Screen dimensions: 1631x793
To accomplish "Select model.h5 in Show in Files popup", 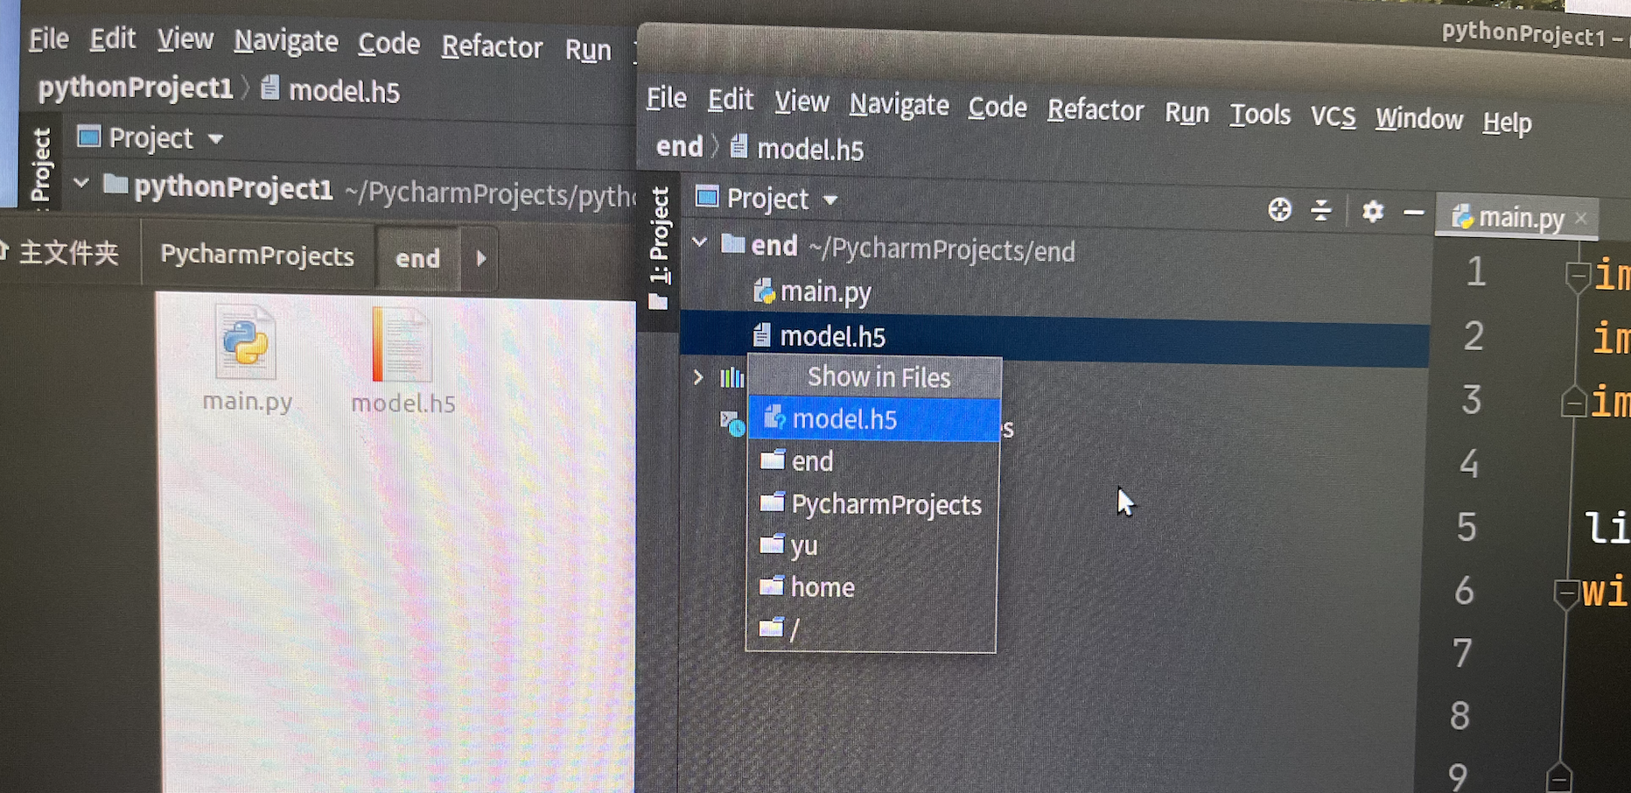I will click(x=874, y=419).
